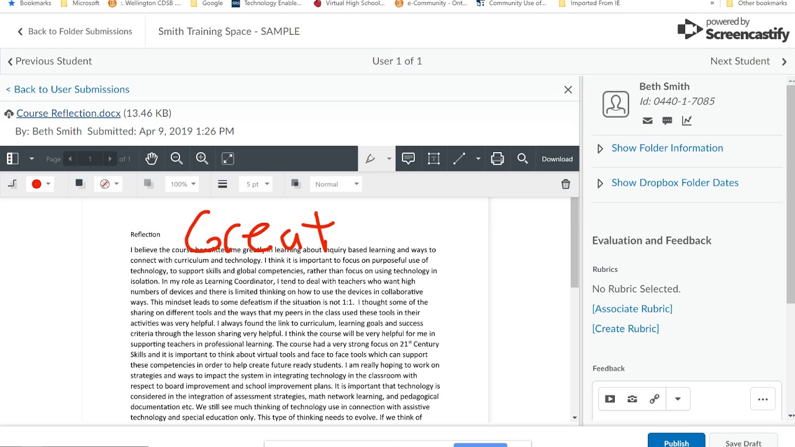Go to Next Student
The width and height of the screenshot is (795, 447).
coord(748,61)
